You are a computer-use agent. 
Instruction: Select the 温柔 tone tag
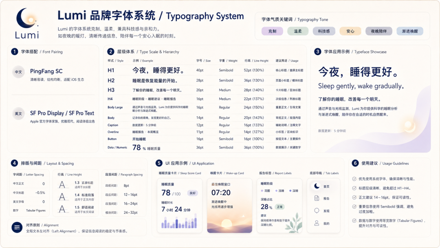(298, 31)
